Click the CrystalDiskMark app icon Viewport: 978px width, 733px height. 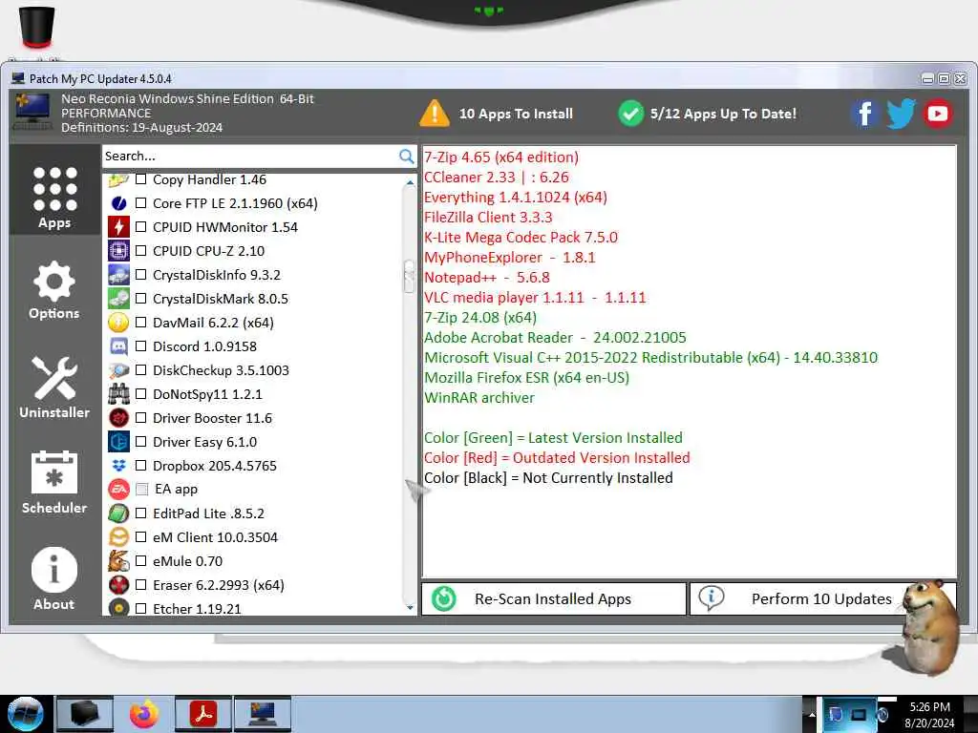[118, 299]
